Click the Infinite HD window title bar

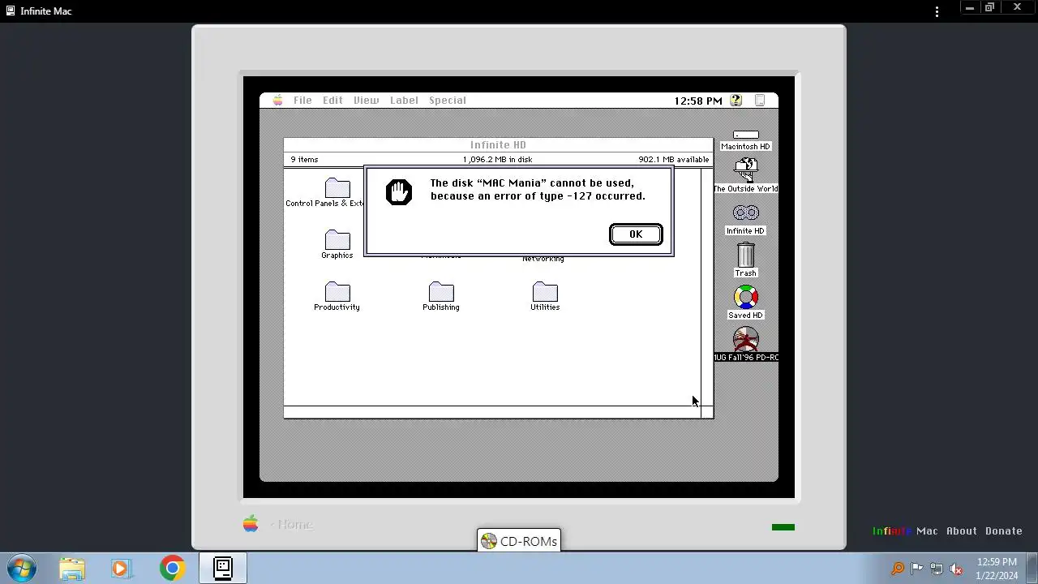(498, 145)
